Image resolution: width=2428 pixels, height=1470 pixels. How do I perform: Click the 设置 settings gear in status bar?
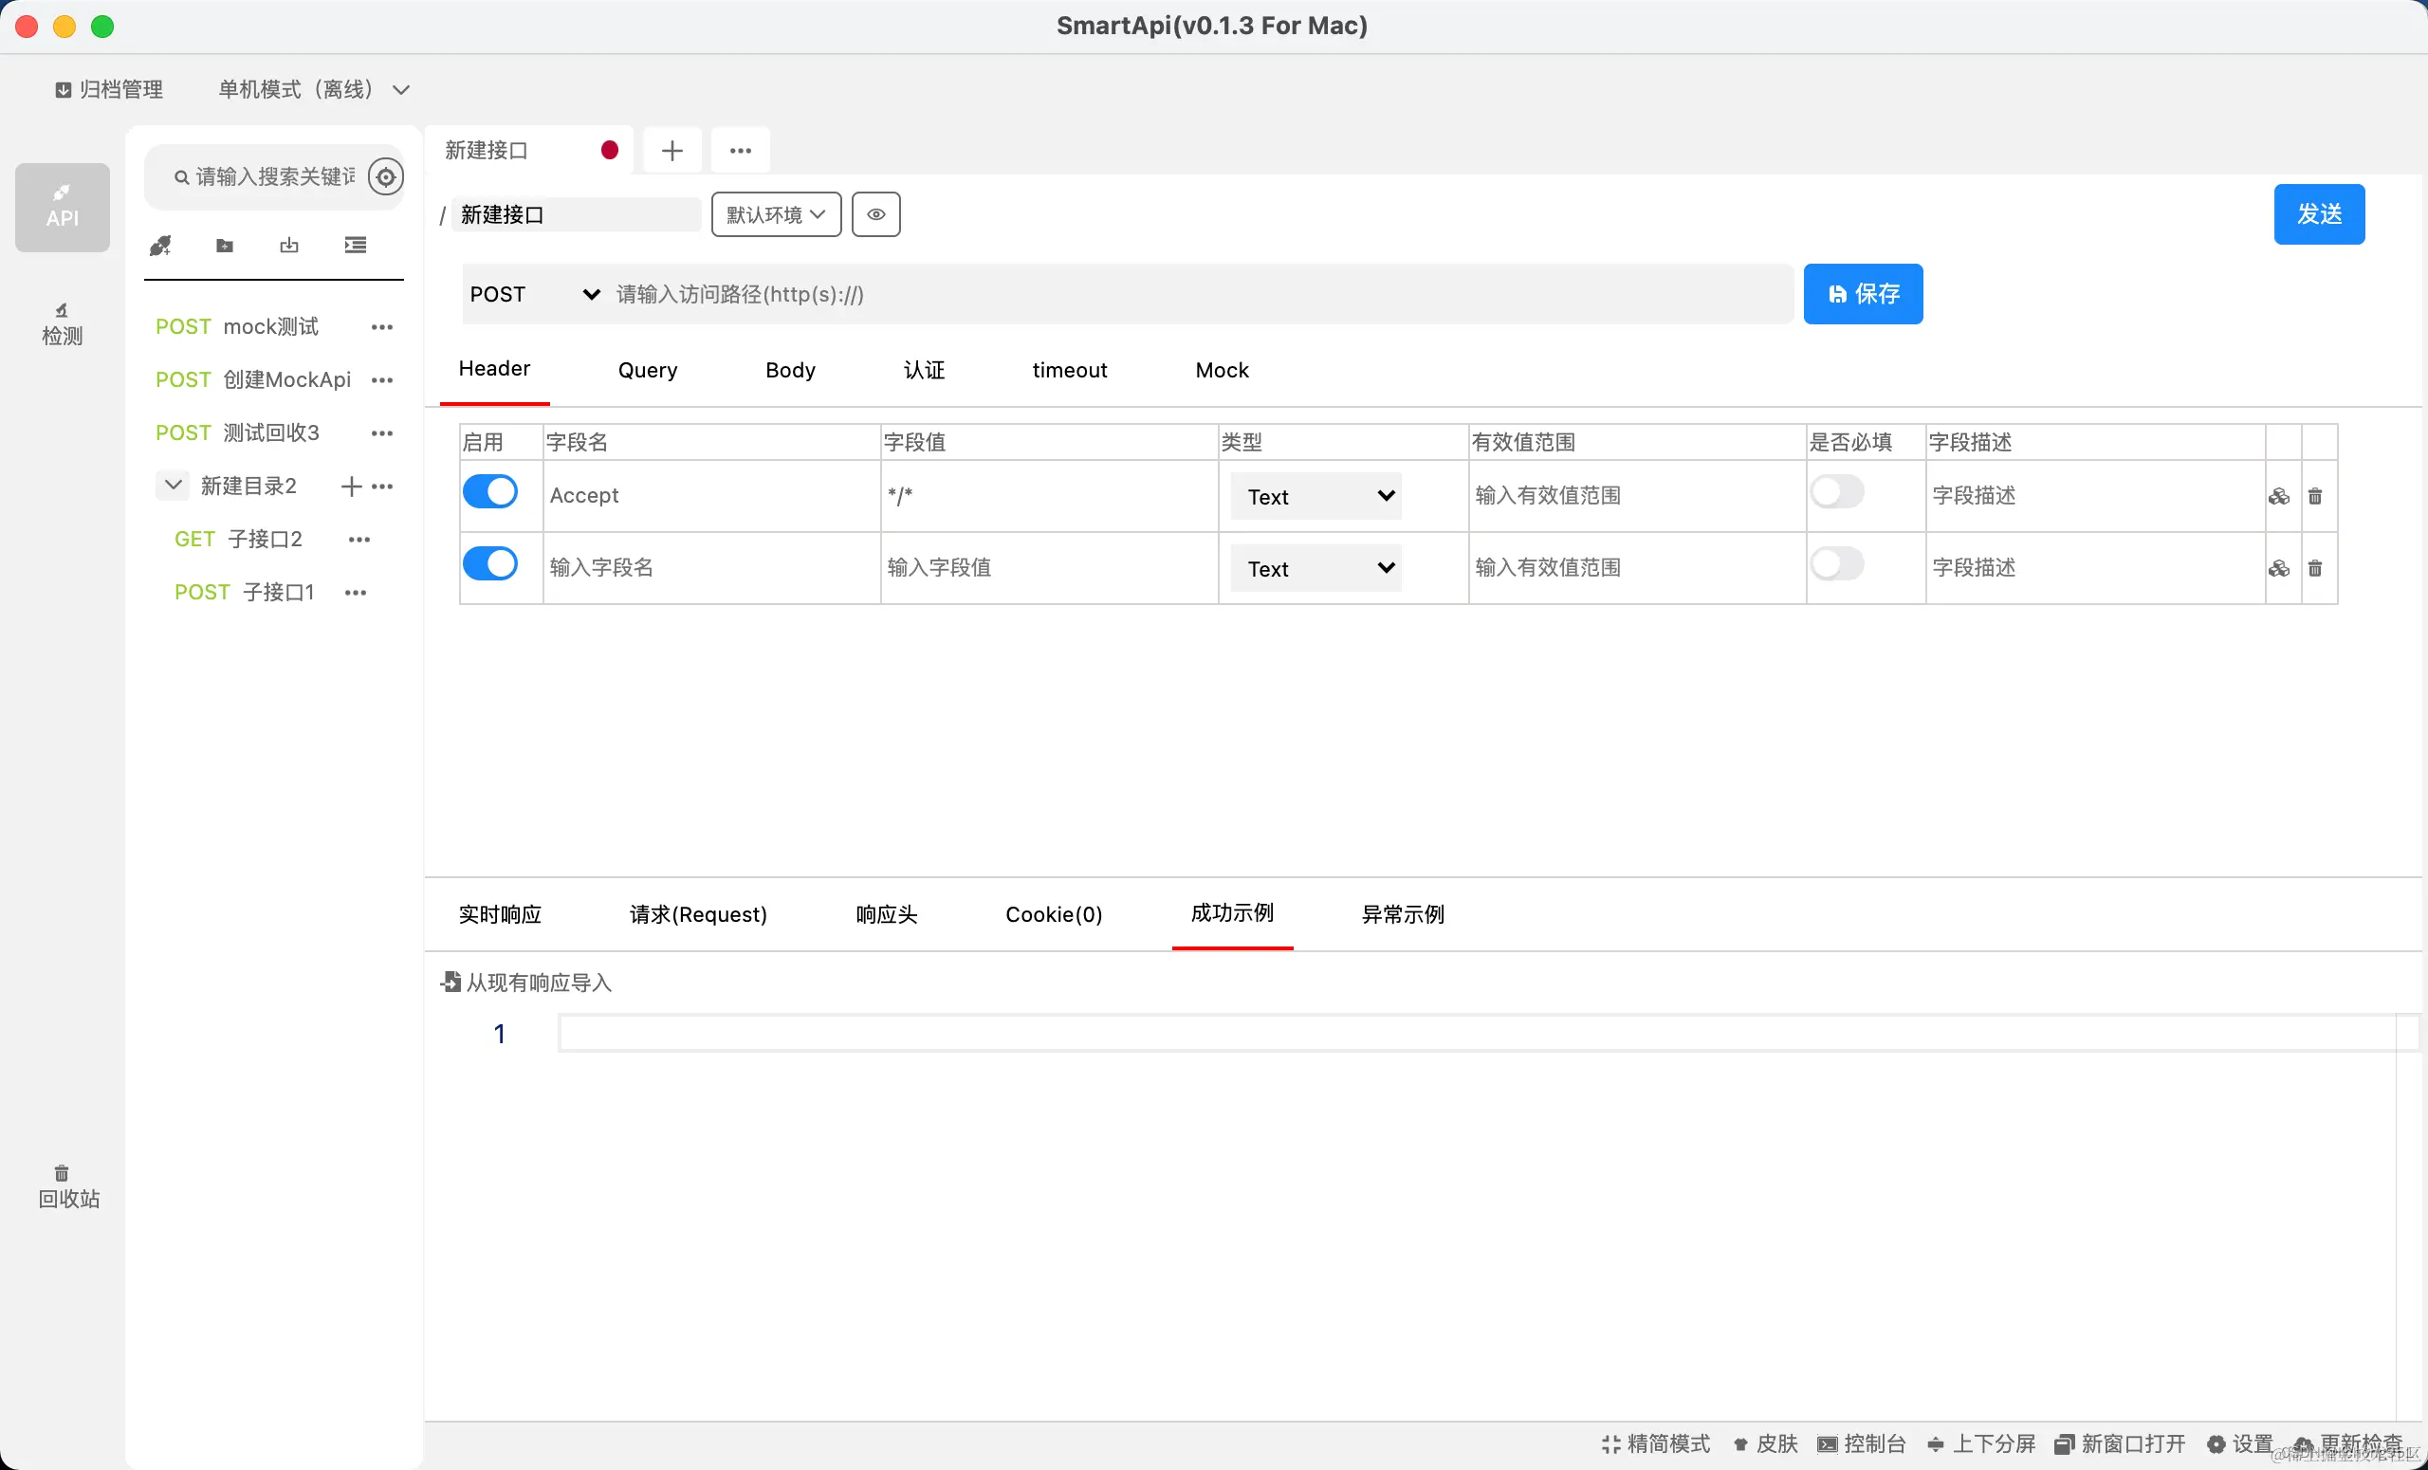pos(2240,1443)
